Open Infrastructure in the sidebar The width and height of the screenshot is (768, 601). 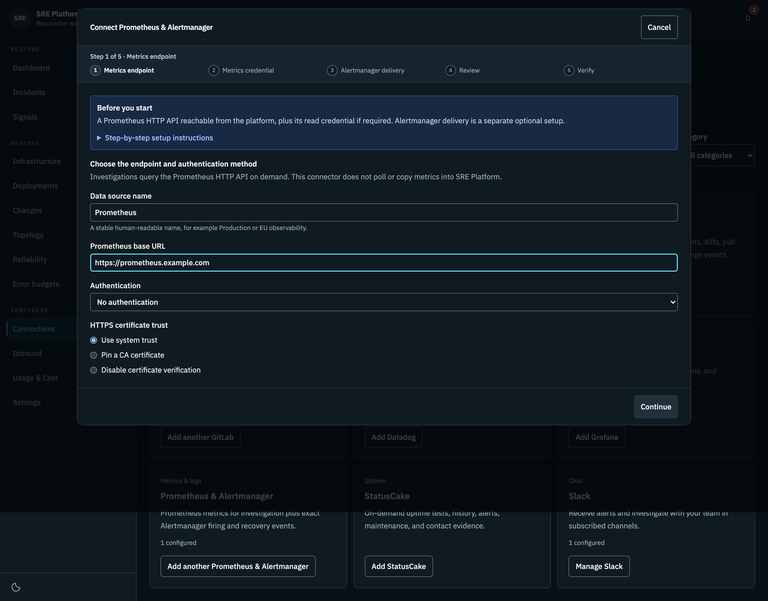tap(37, 161)
